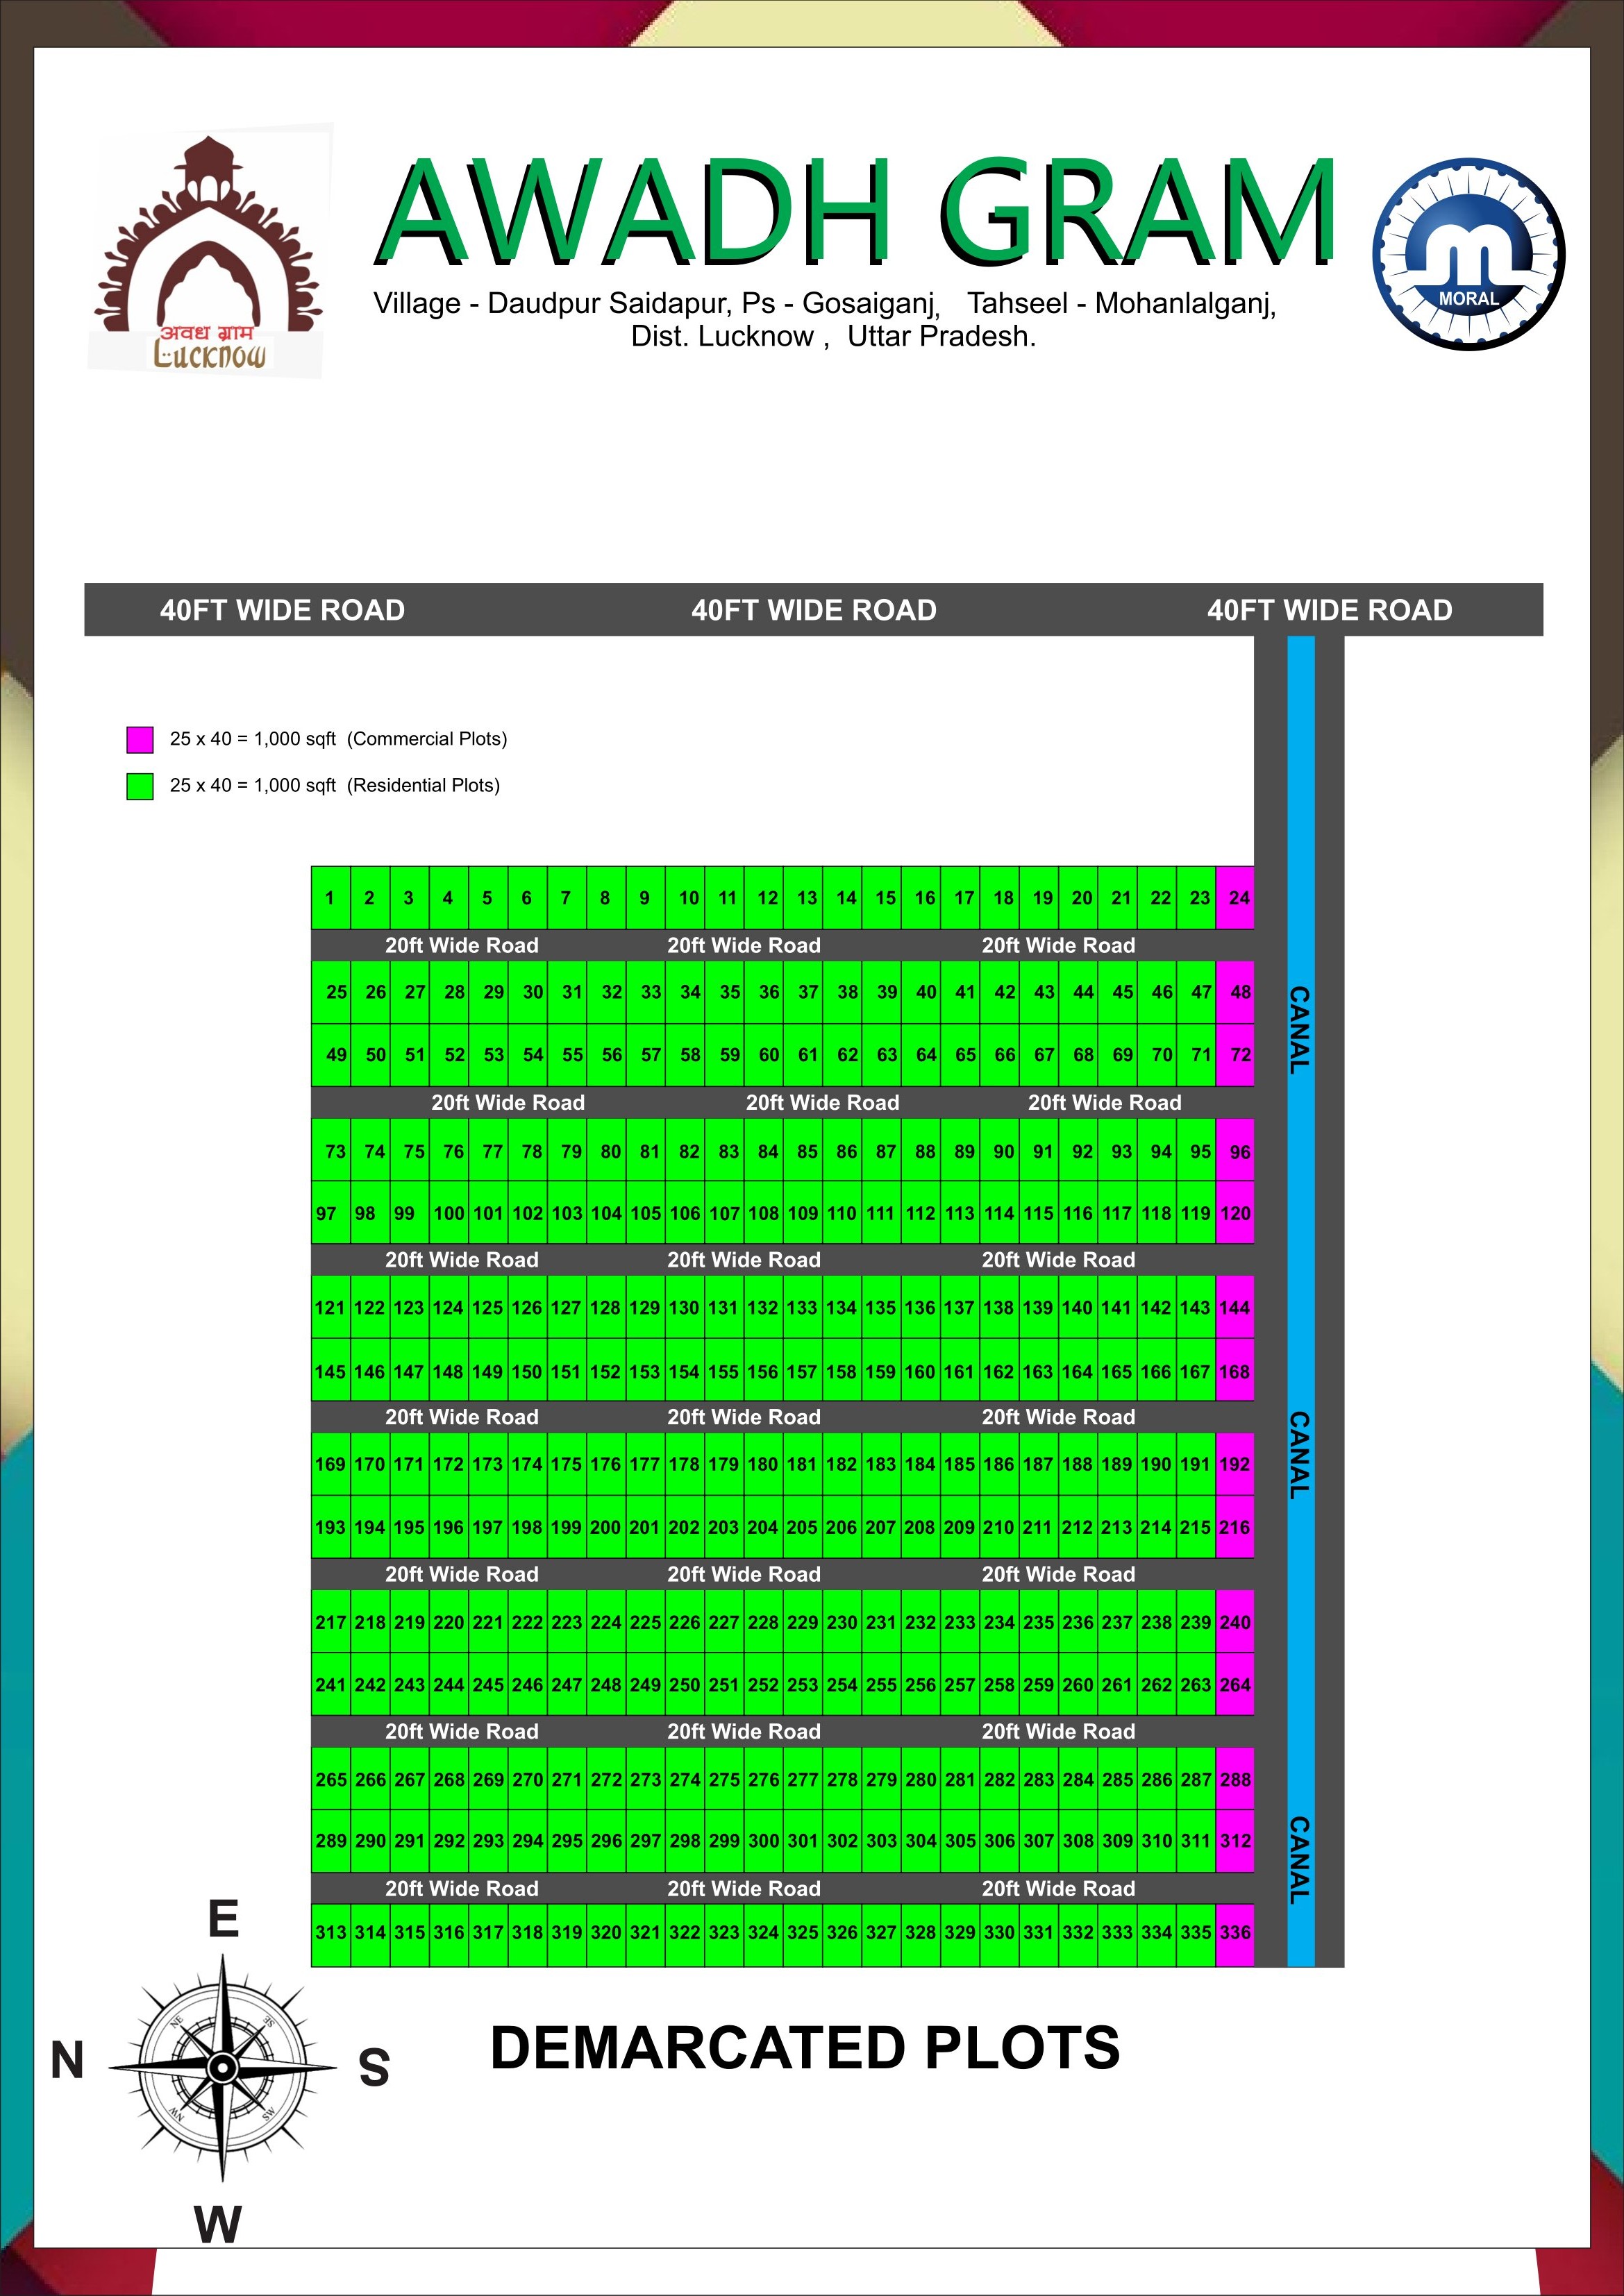Select plot number 25
Image resolution: width=1624 pixels, height=2296 pixels.
[x=330, y=993]
